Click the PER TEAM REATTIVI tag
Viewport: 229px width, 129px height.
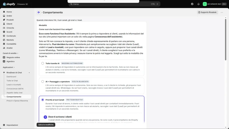pyautogui.click(x=74, y=100)
